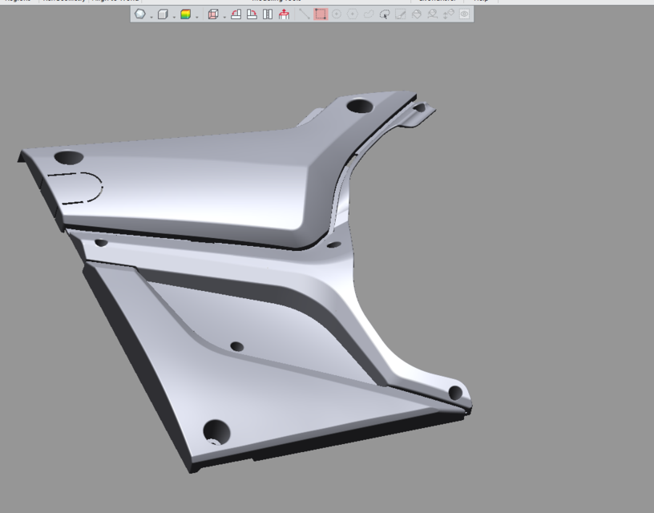Image resolution: width=654 pixels, height=513 pixels.
Task: Select the magnifier search icon
Action: click(432, 14)
